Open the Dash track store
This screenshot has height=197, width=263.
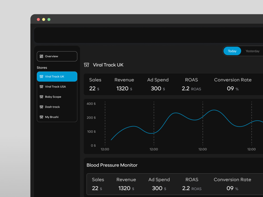pyautogui.click(x=57, y=107)
